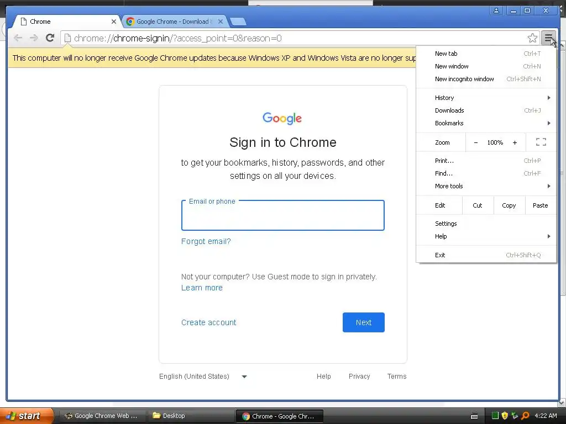Expand the Help submenu
This screenshot has width=566, height=424.
click(x=486, y=236)
